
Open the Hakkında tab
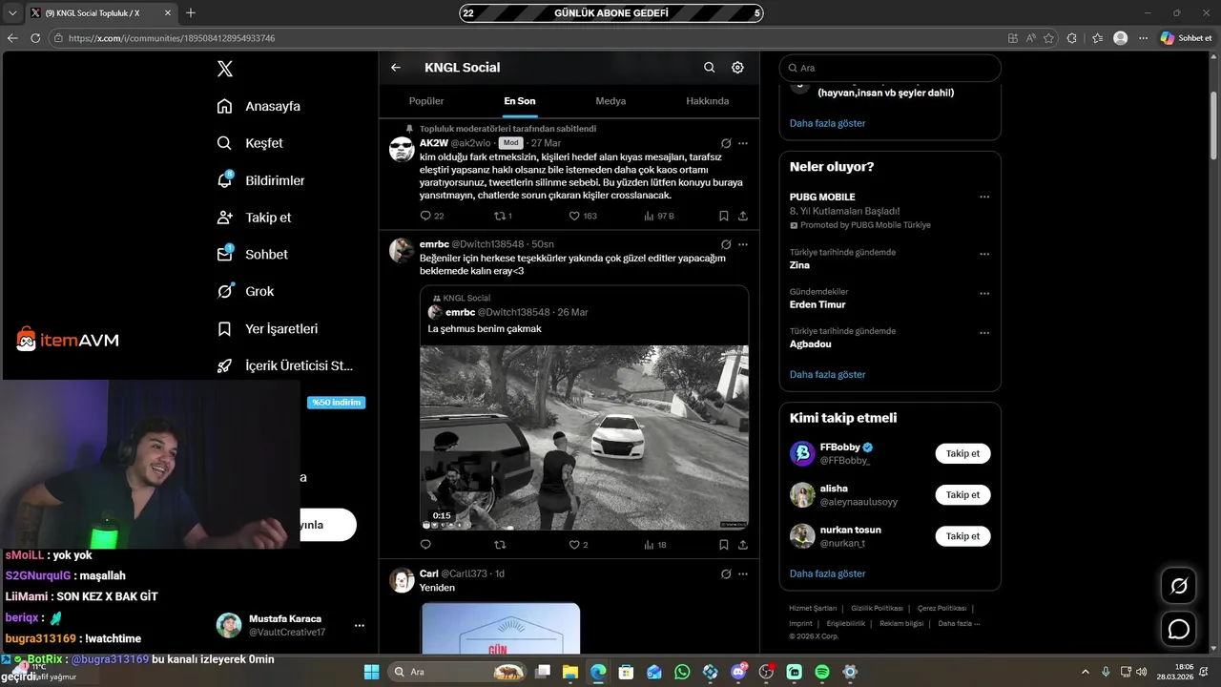(x=708, y=101)
